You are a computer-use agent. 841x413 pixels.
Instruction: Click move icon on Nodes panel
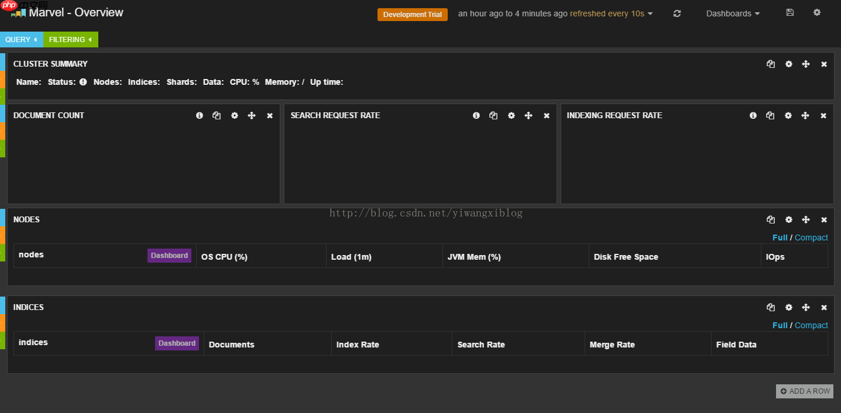[x=806, y=220]
